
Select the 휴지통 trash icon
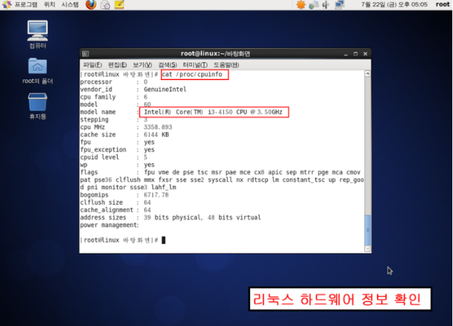38,106
